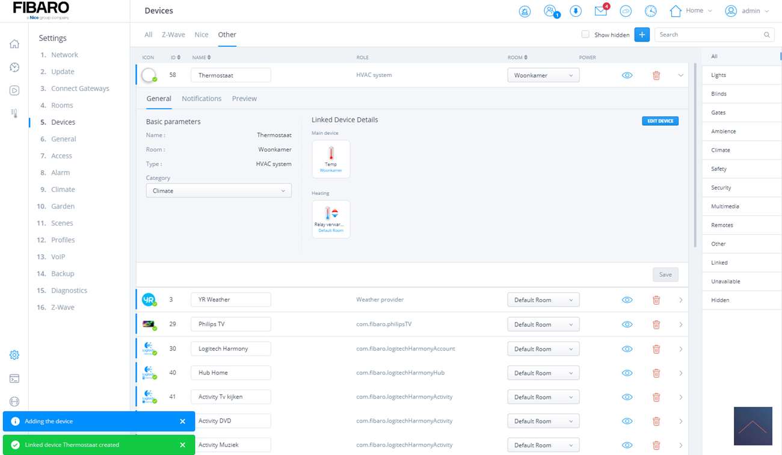Open the Category Climate dropdown
Viewport: 782px width, 455px height.
(218, 191)
